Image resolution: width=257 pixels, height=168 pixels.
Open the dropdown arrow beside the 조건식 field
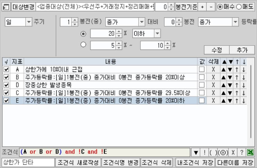tap(196, 152)
